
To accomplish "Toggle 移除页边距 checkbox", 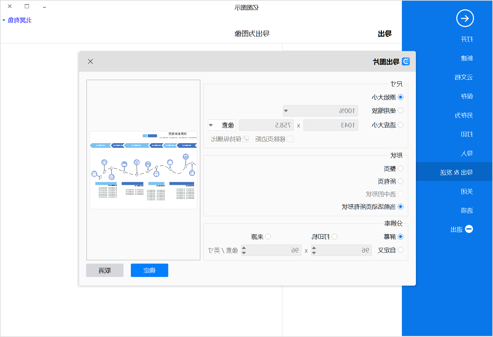I will click(290, 139).
